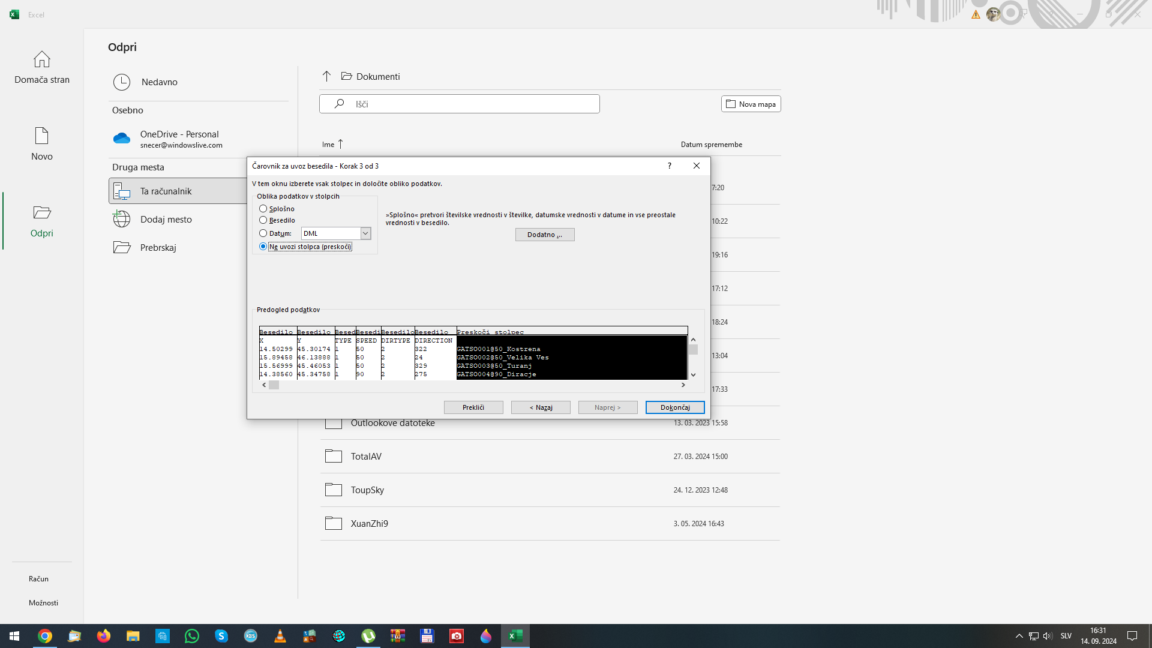Open wizard help question mark
This screenshot has width=1152, height=648.
coord(670,166)
